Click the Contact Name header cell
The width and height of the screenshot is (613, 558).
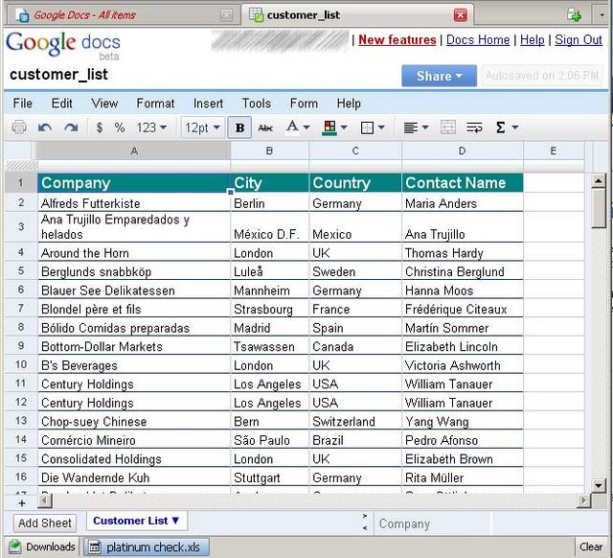pyautogui.click(x=462, y=183)
